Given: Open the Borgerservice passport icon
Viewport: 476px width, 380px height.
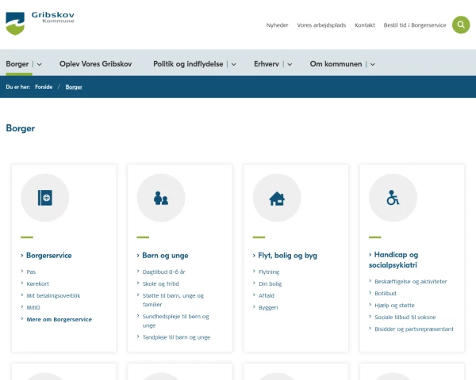Looking at the screenshot, I should click(x=45, y=198).
